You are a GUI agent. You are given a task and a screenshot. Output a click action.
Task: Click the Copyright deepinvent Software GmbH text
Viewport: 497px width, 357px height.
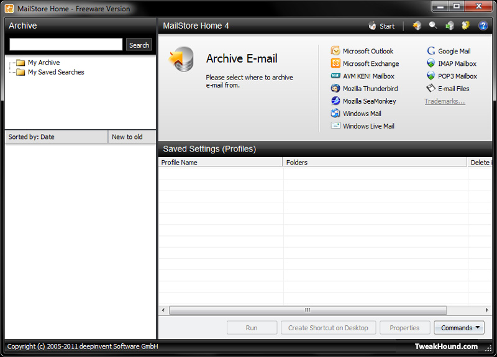coord(83,346)
